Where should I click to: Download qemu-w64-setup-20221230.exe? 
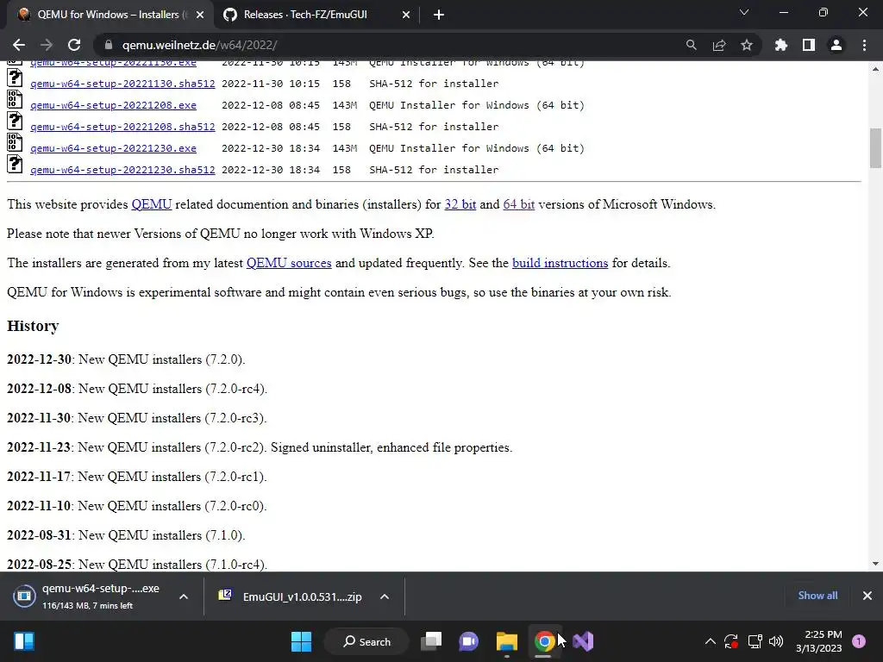[113, 148]
